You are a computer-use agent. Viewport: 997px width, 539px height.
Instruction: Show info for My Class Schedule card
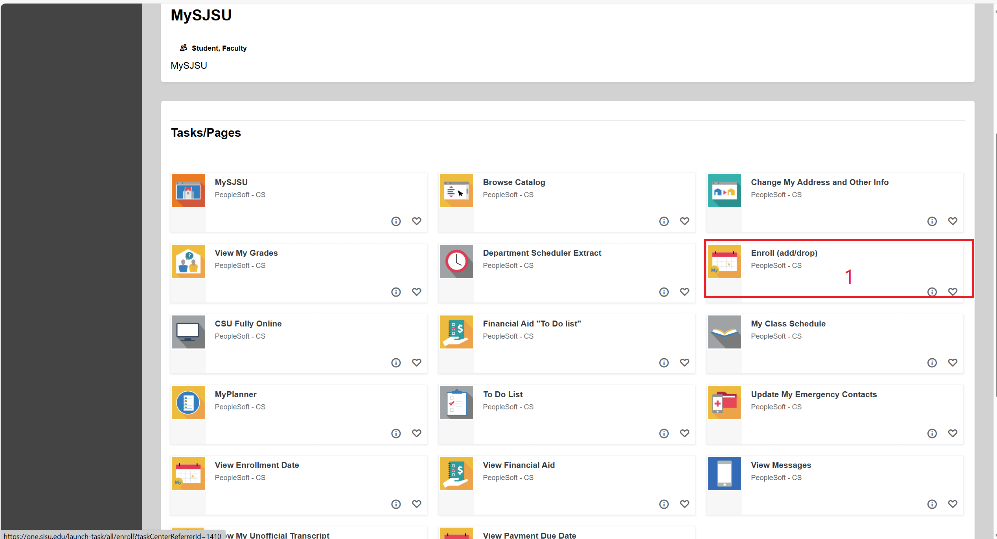932,363
